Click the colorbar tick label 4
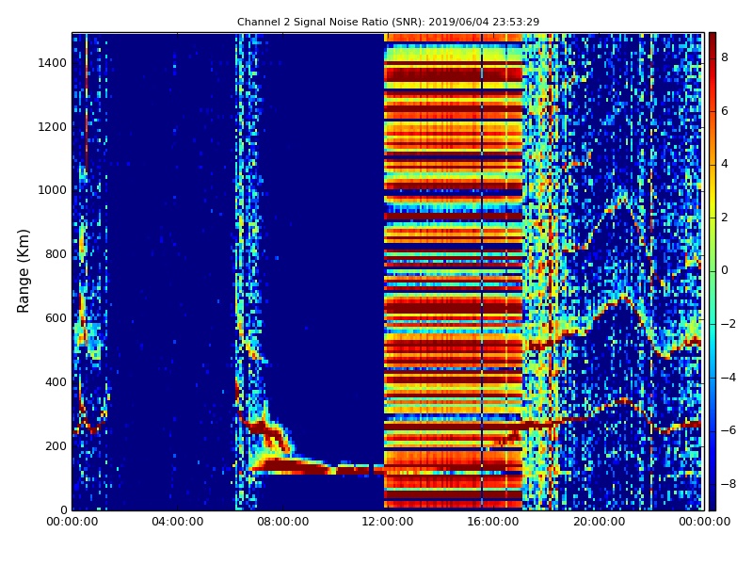753x565 pixels. [725, 164]
